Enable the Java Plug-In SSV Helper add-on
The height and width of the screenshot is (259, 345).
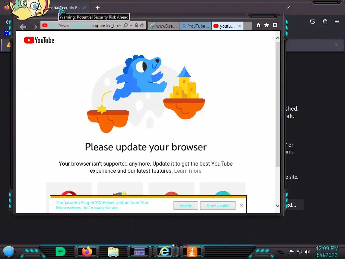186,205
